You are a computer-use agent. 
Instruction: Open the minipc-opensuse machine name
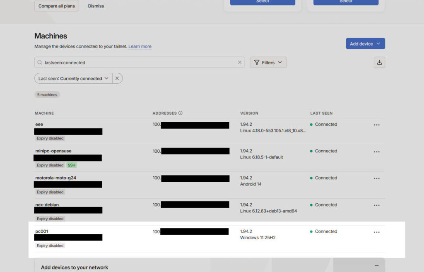tap(53, 151)
